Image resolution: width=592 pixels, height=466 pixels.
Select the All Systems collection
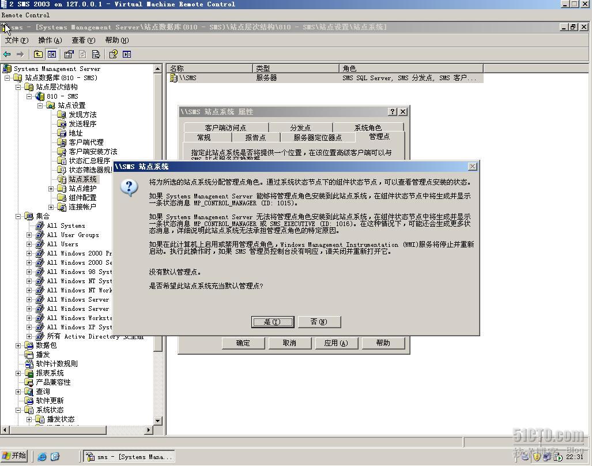[66, 226]
